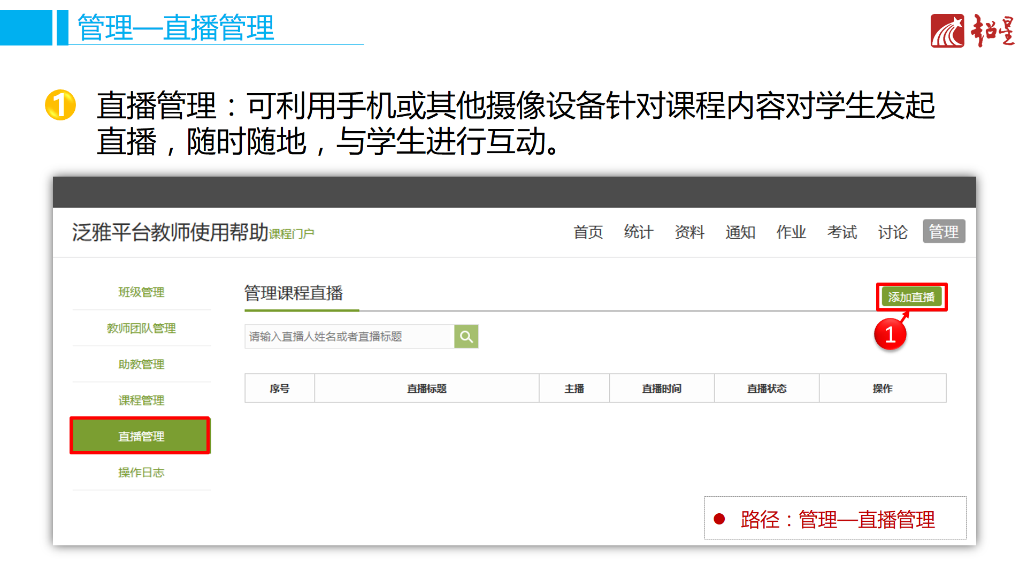Image resolution: width=1027 pixels, height=578 pixels.
Task: Switch to the 首页 navigation tab
Action: (588, 232)
